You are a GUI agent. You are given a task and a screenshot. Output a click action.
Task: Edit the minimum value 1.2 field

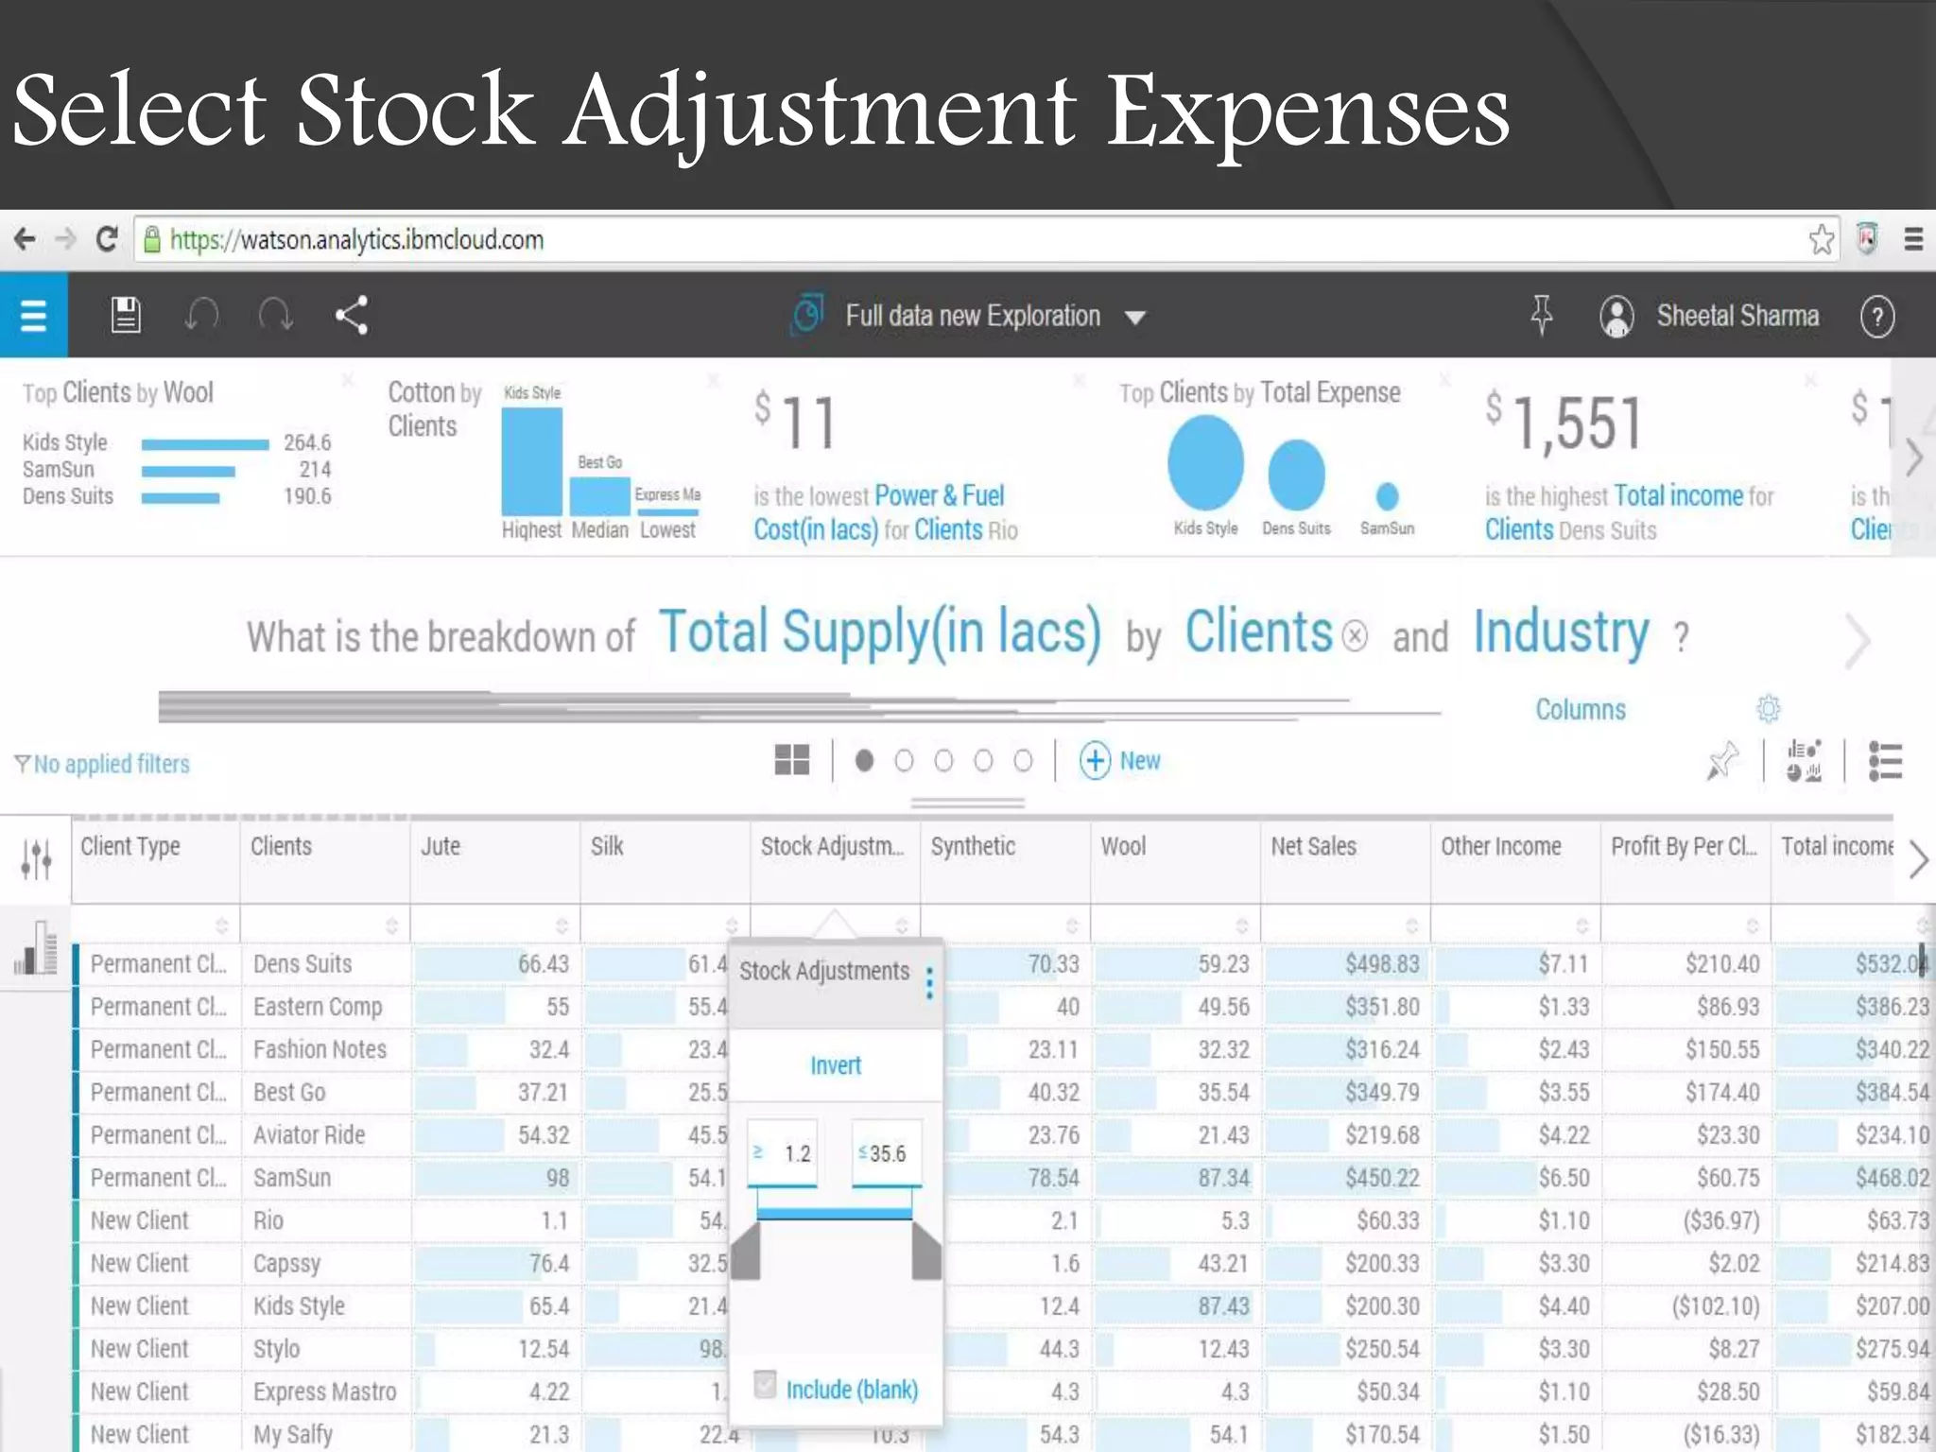tap(783, 1153)
